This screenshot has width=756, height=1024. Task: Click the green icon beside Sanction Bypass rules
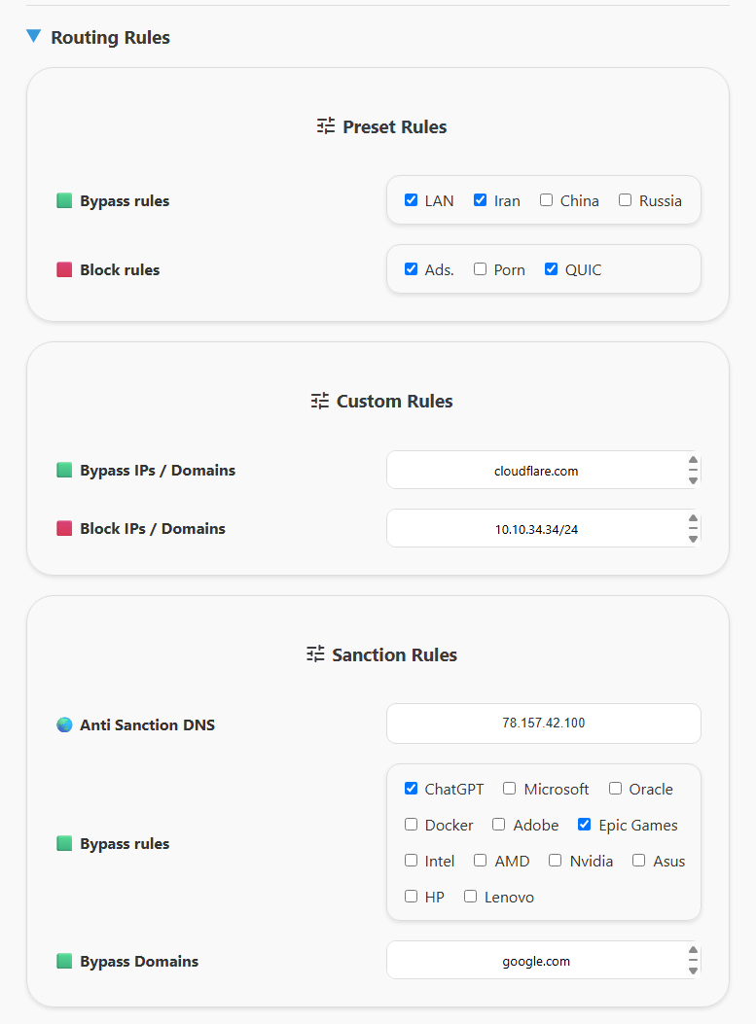63,843
